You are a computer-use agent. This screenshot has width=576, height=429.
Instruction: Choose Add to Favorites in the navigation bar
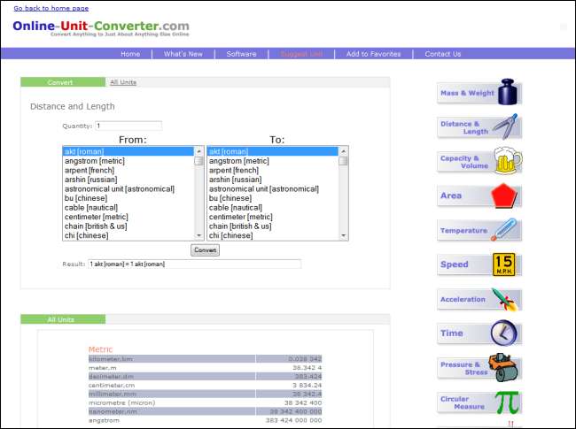click(373, 54)
